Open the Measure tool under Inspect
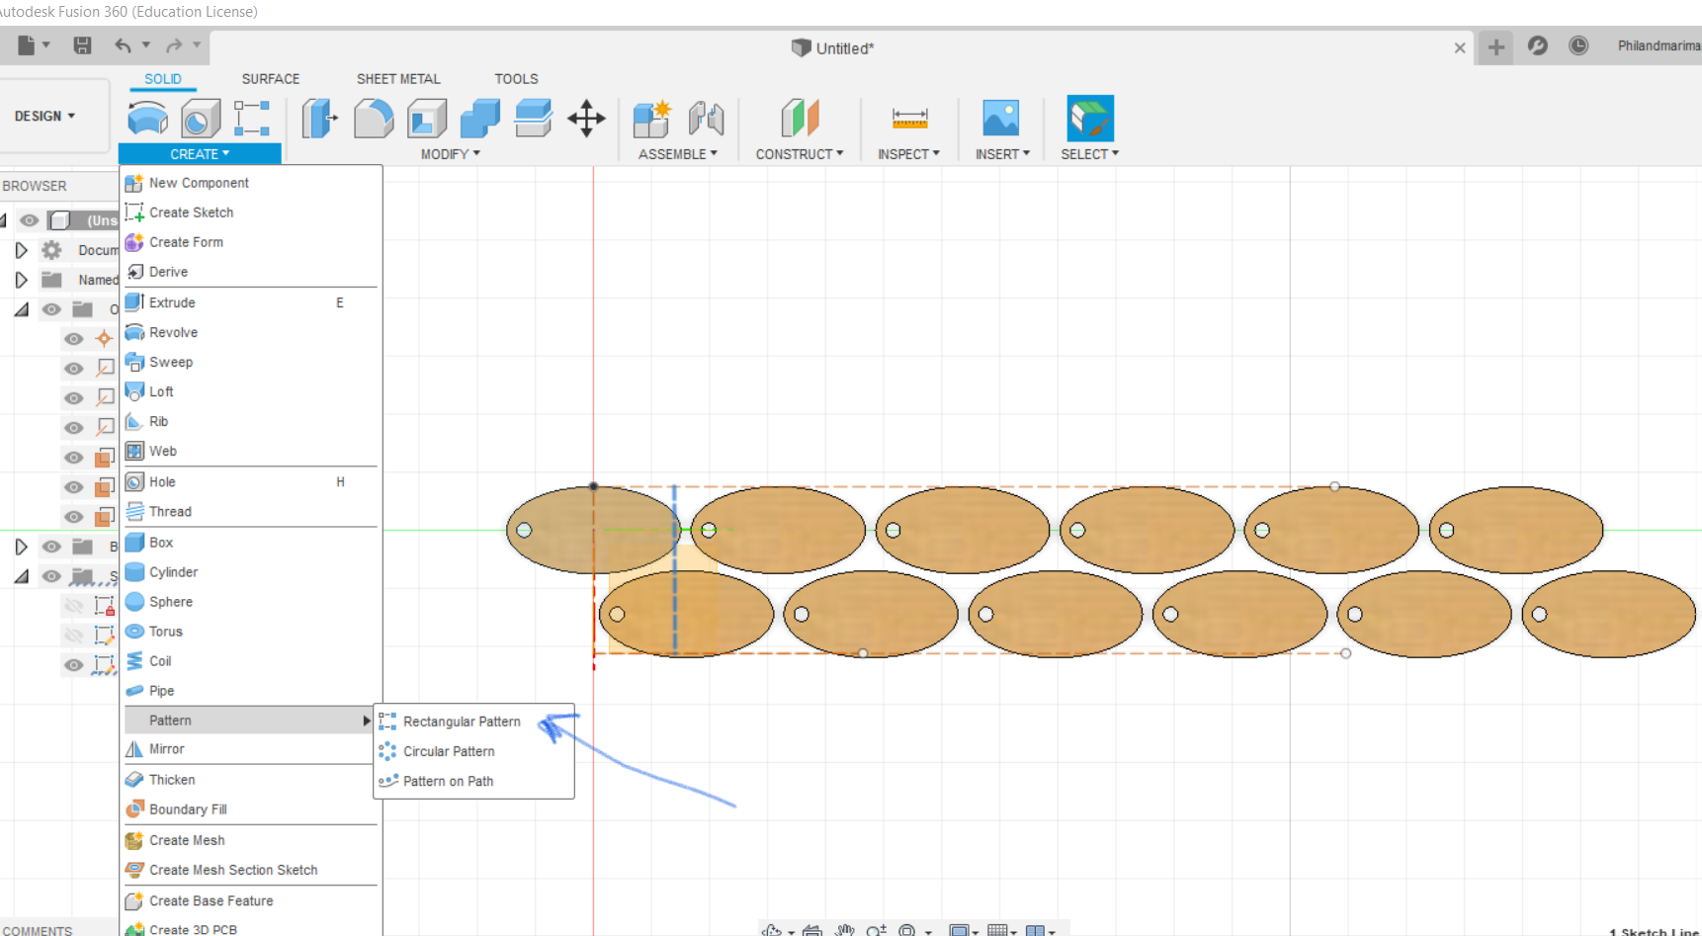 (908, 118)
